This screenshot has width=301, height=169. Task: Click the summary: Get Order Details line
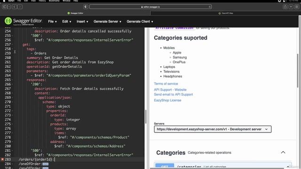tap(52, 58)
